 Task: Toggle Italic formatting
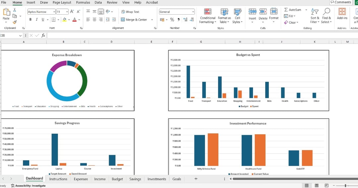[36, 20]
